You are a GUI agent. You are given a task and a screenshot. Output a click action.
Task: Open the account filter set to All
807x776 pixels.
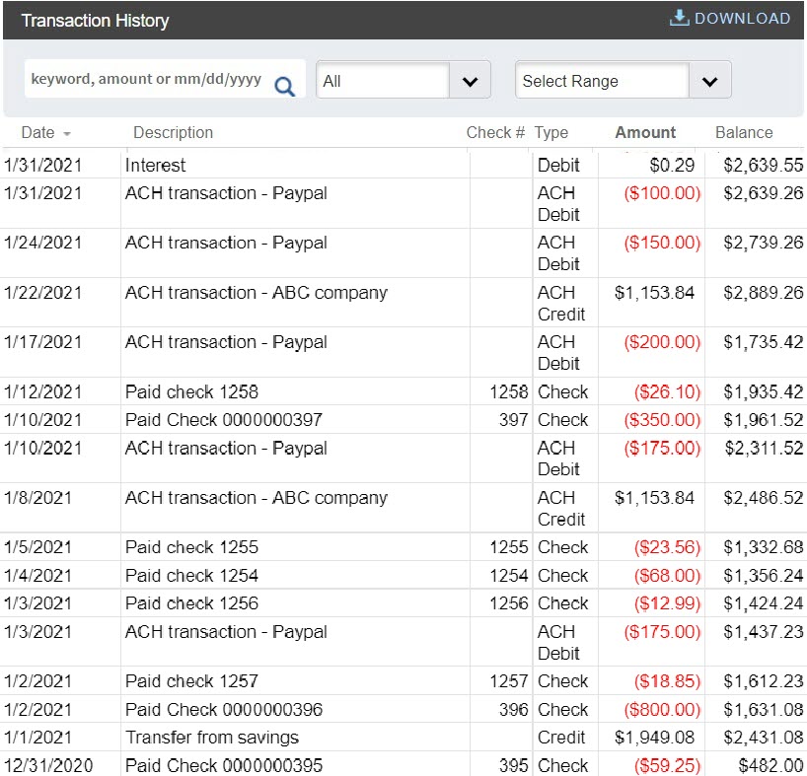pyautogui.click(x=403, y=80)
